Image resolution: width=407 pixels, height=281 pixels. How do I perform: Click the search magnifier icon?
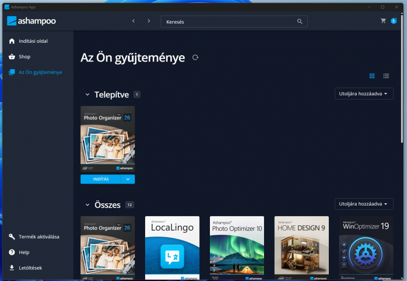click(300, 21)
